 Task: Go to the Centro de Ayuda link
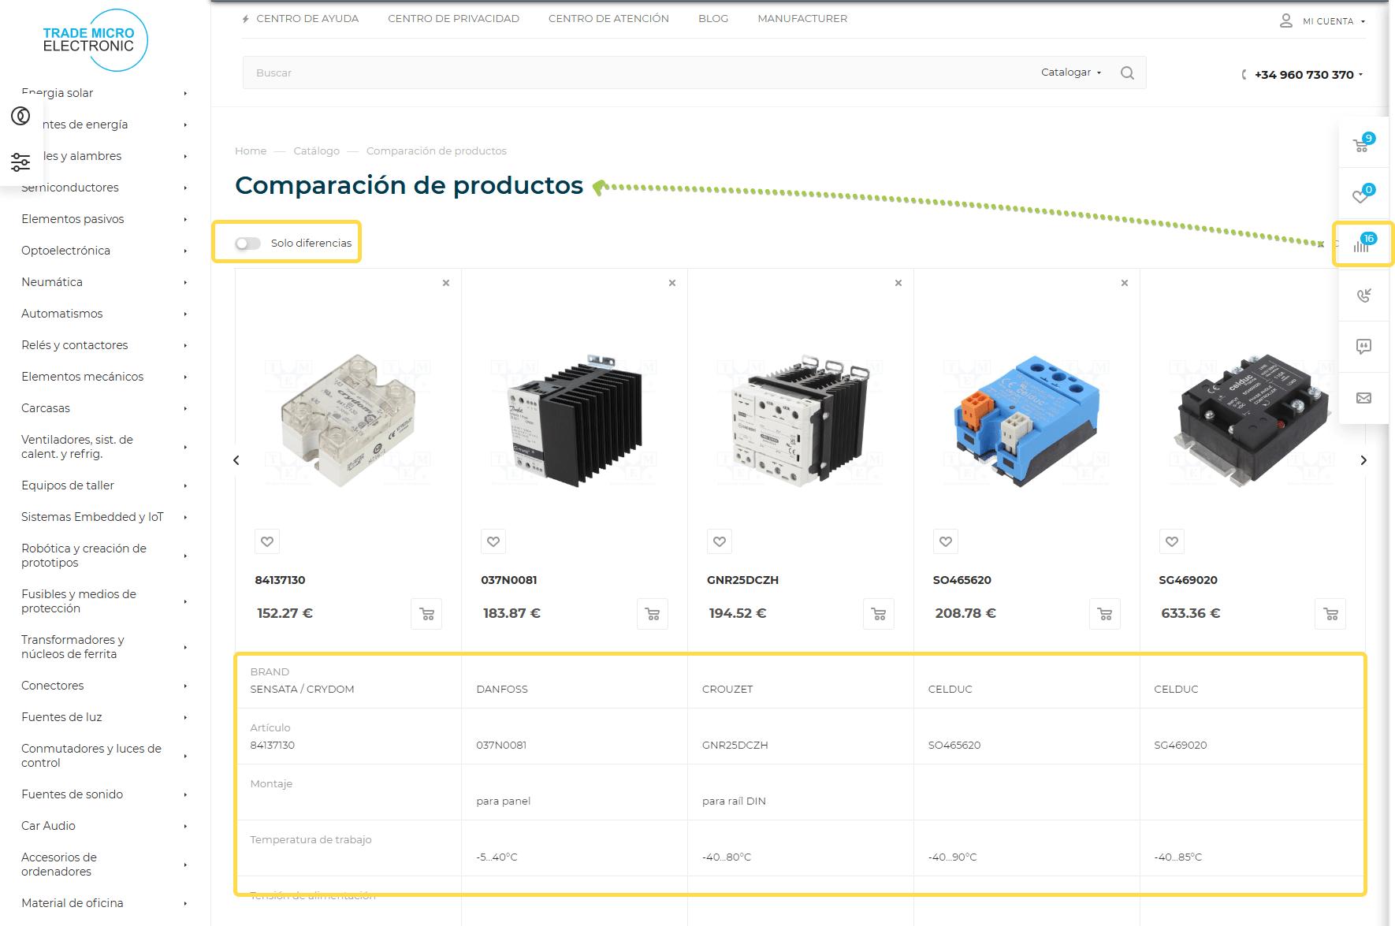pyautogui.click(x=307, y=19)
